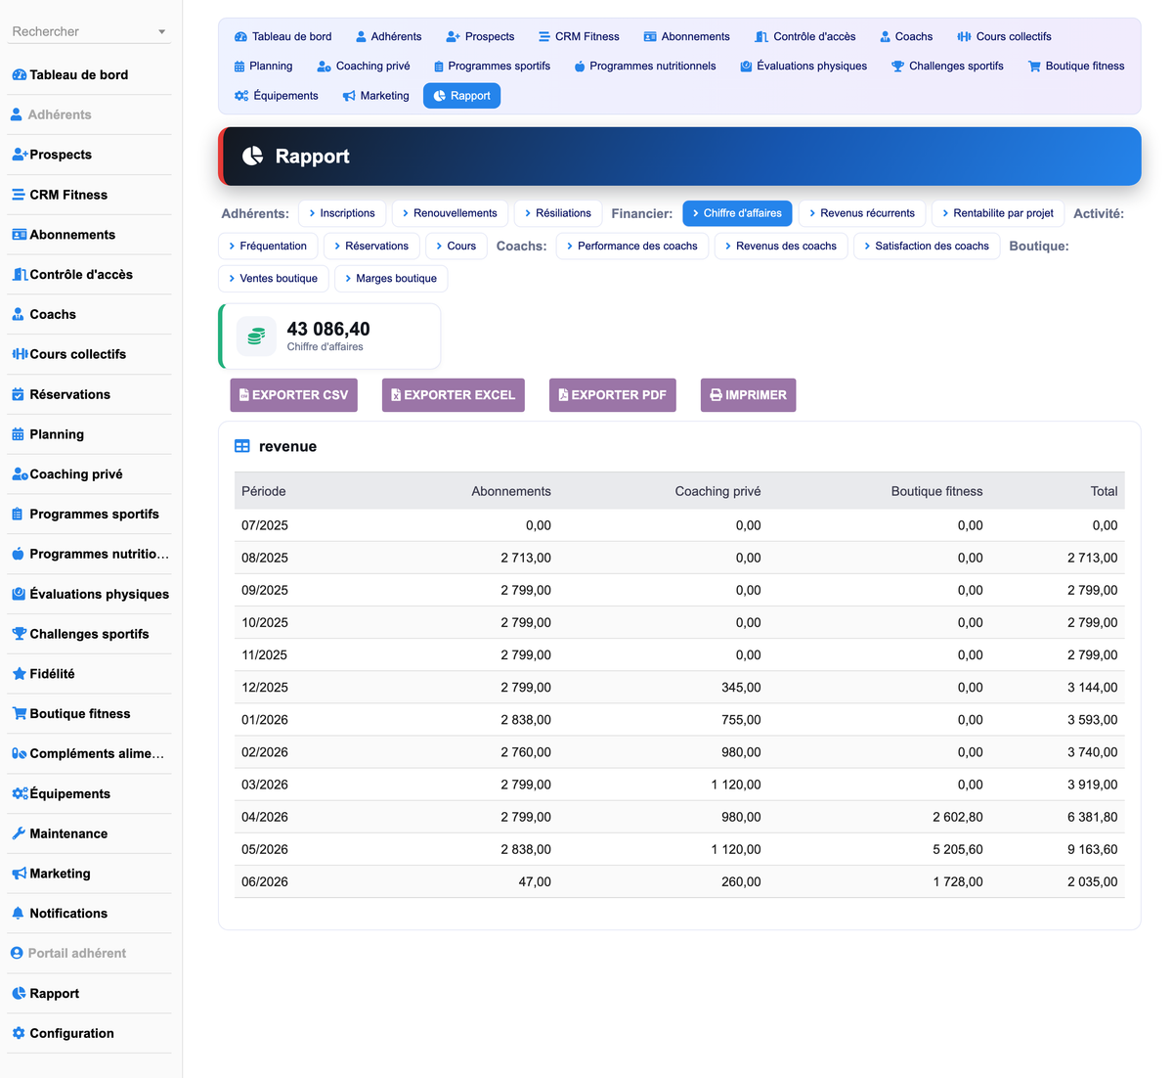Select the active Rapport tab
Screen dimensions: 1173x1078
click(461, 96)
